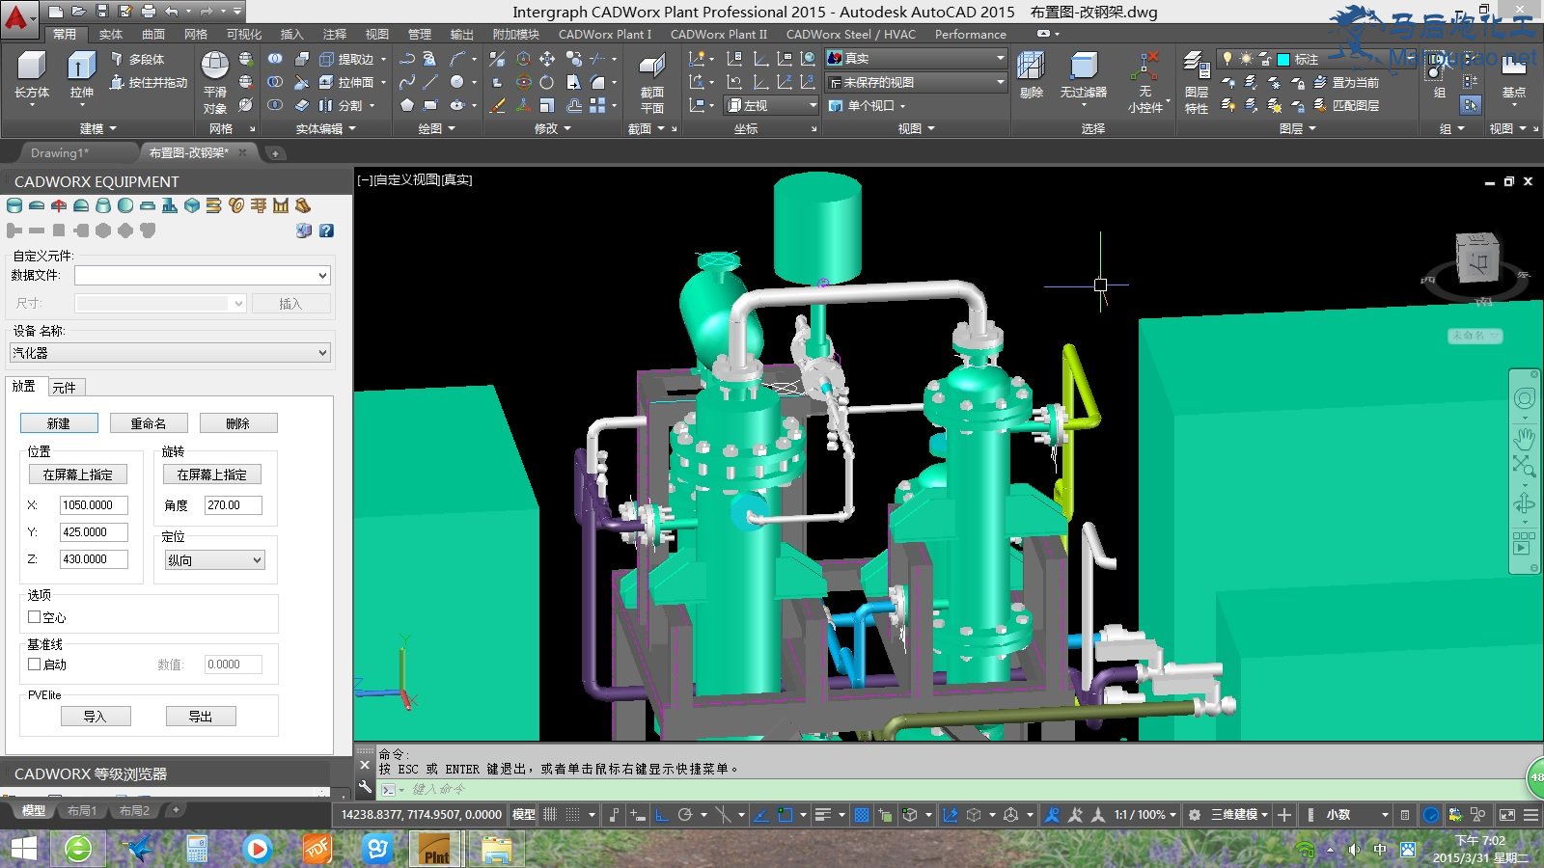1544x868 pixels.
Task: Expand the 实体编辑 panel flyout
Action: (x=324, y=128)
